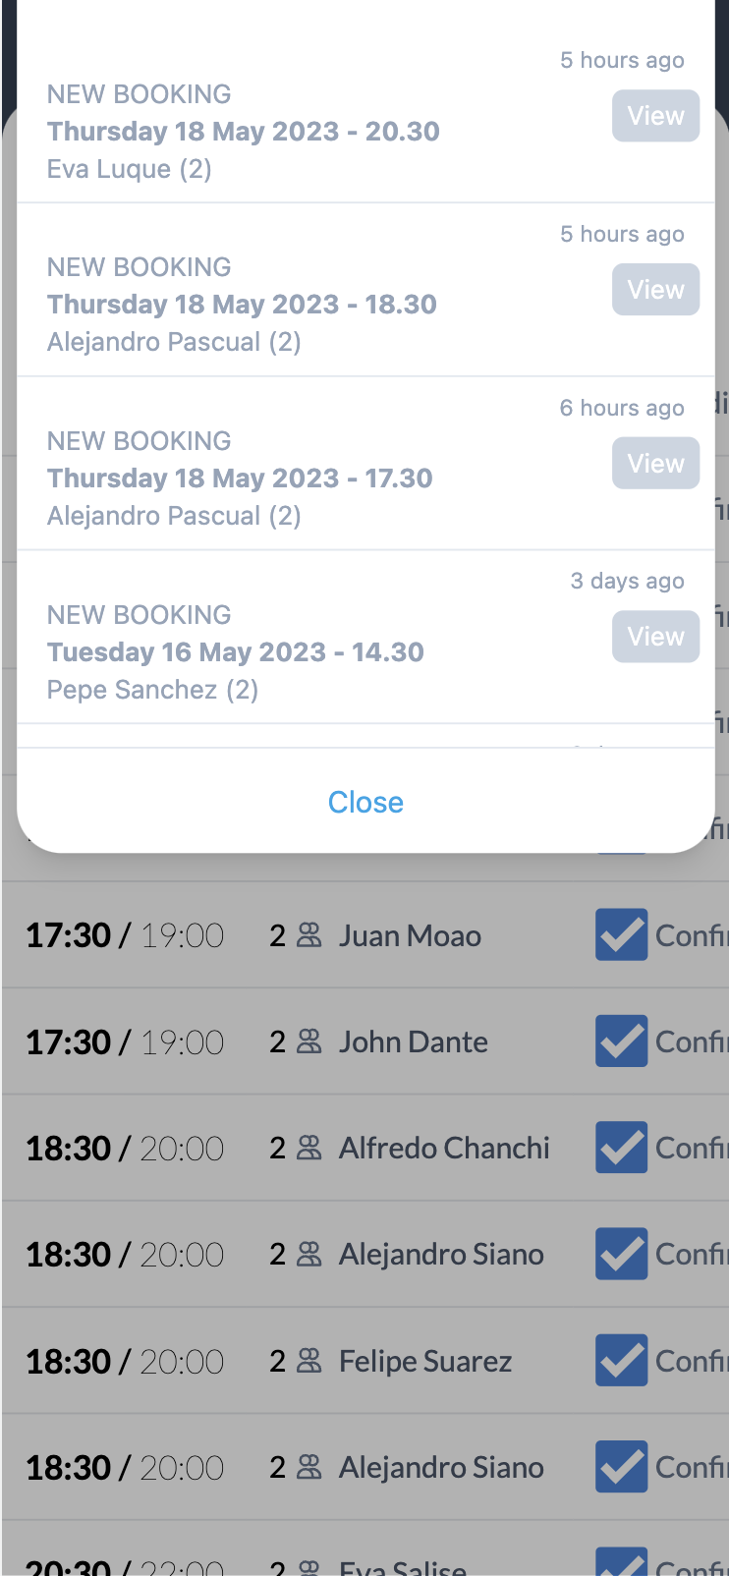Image resolution: width=729 pixels, height=1576 pixels.
Task: Click the 18:30 time for Alfredo Chanchi
Action: pos(68,1149)
